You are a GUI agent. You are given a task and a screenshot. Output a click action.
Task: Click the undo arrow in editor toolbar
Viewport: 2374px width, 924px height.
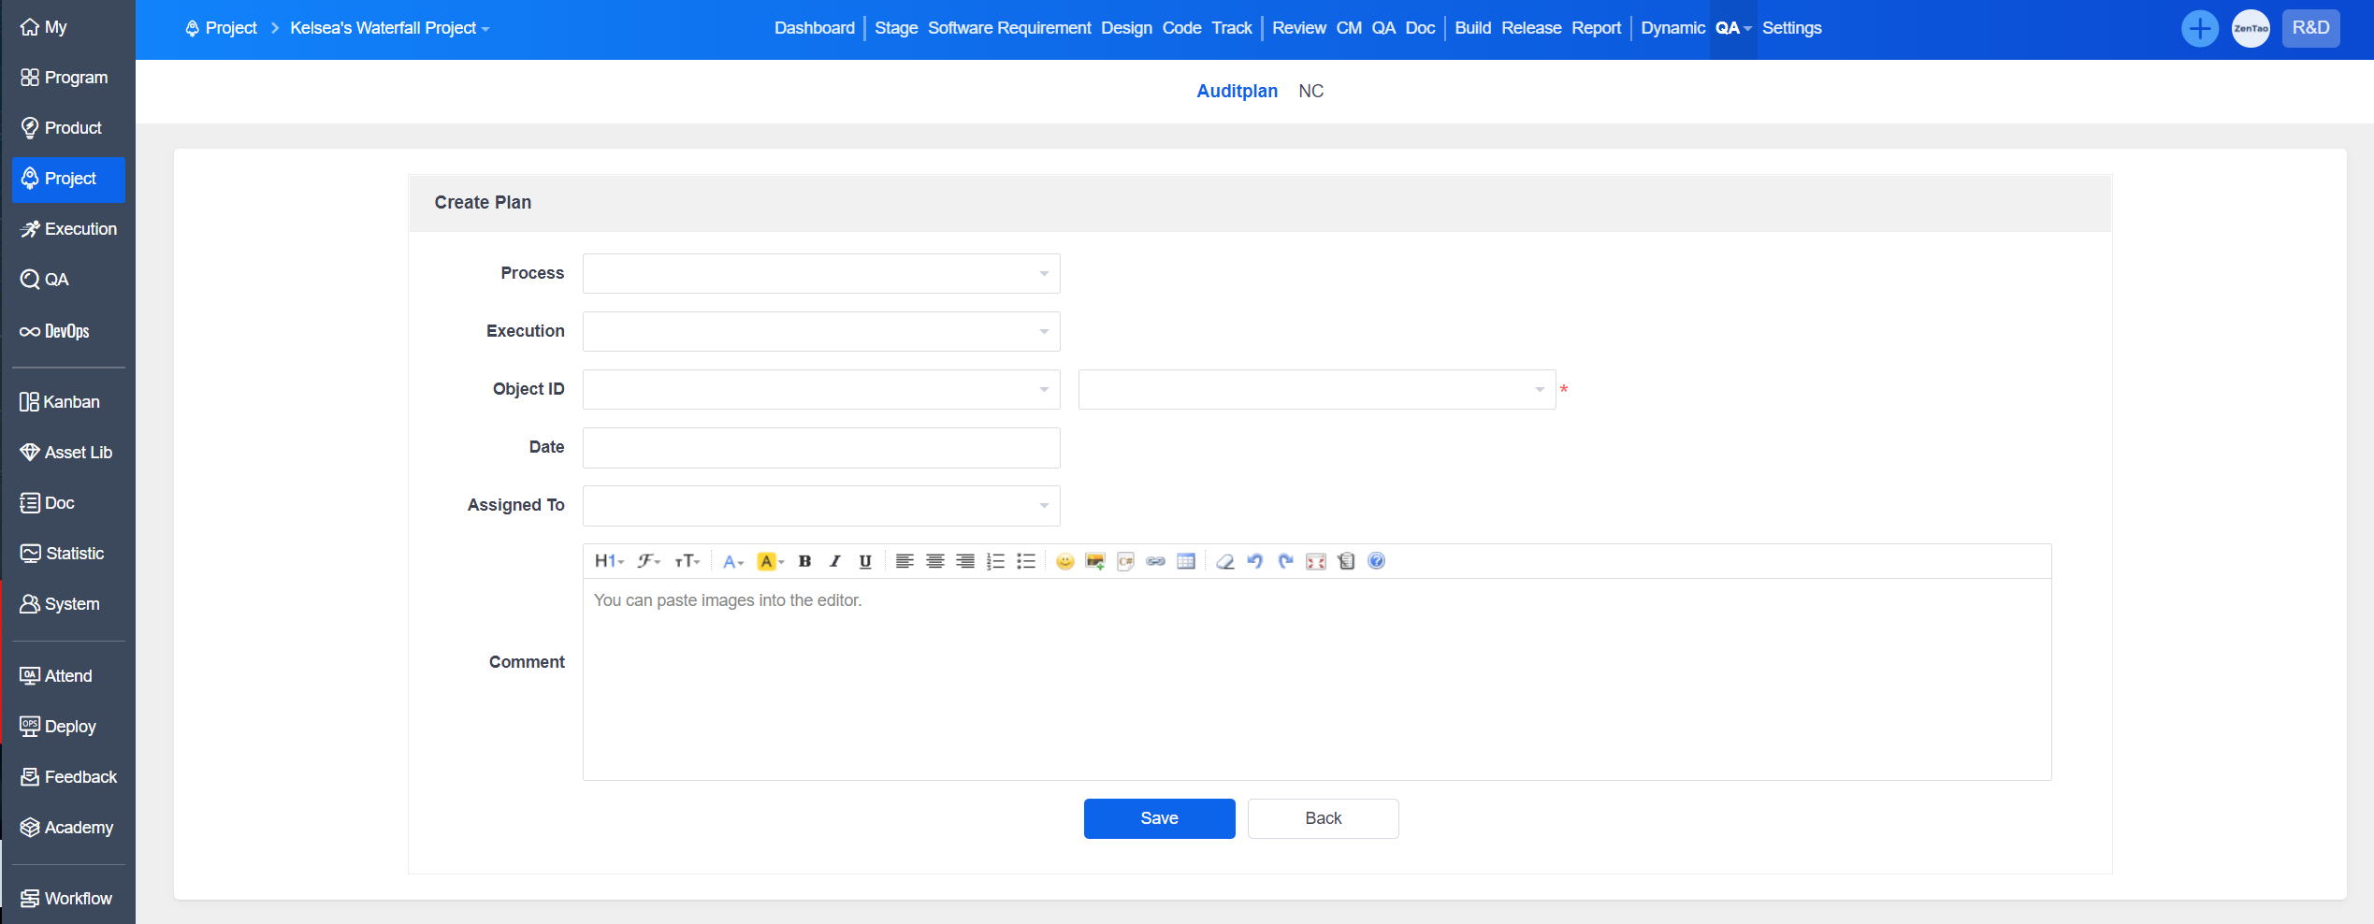tap(1255, 561)
